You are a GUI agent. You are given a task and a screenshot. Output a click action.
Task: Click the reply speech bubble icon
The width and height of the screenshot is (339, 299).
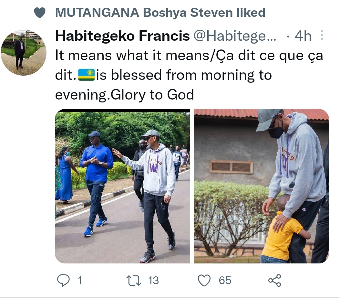63,280
